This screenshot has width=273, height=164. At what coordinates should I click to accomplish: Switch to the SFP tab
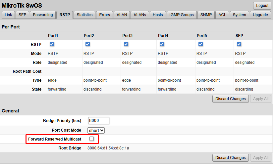[23, 15]
